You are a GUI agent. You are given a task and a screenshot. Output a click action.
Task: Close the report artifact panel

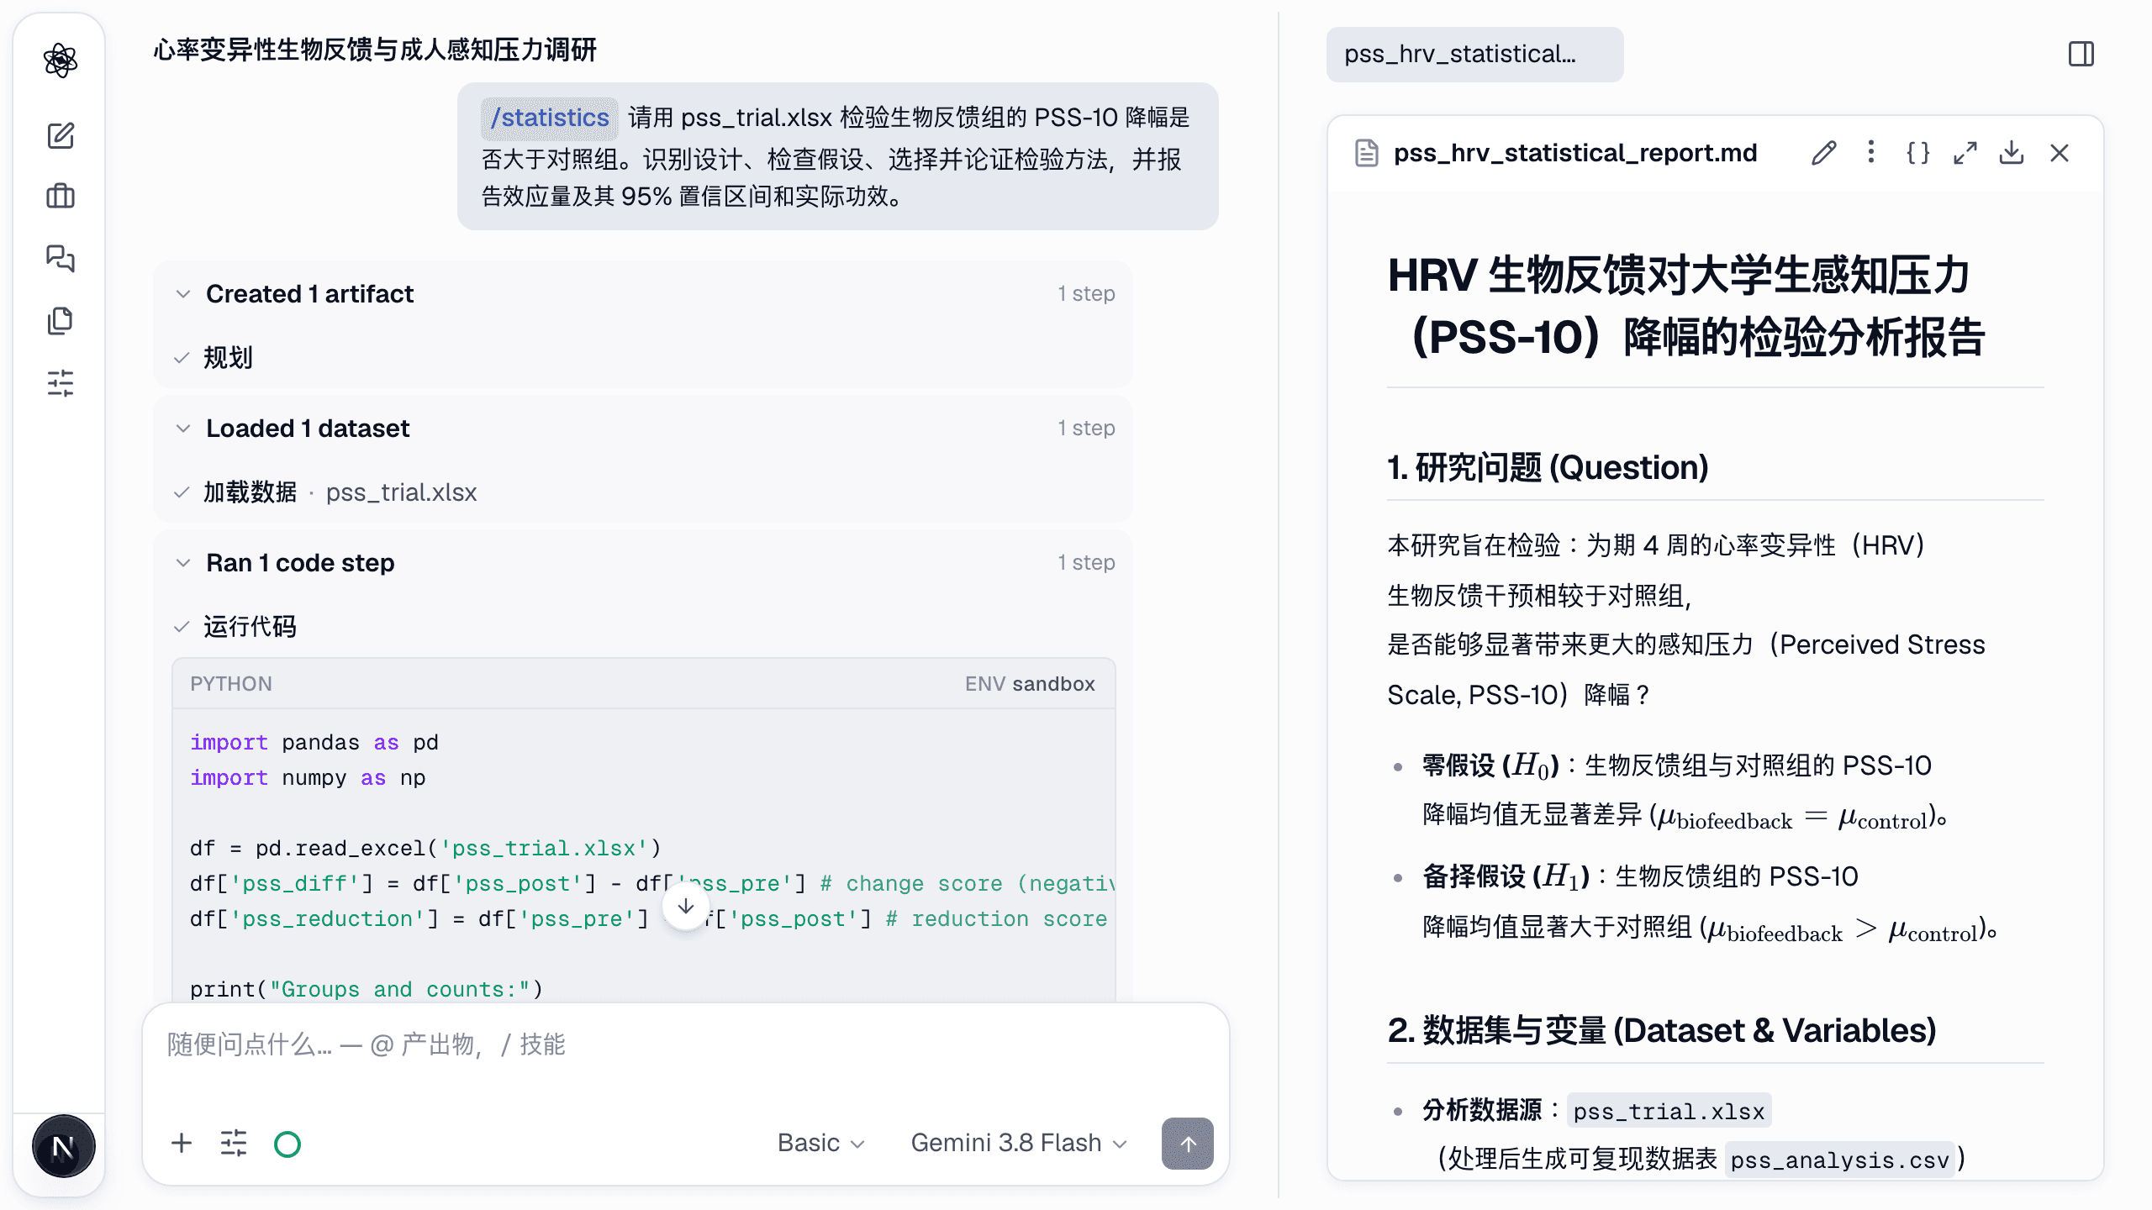[x=2059, y=153]
